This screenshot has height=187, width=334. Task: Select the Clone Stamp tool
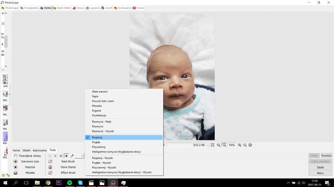[68, 167]
